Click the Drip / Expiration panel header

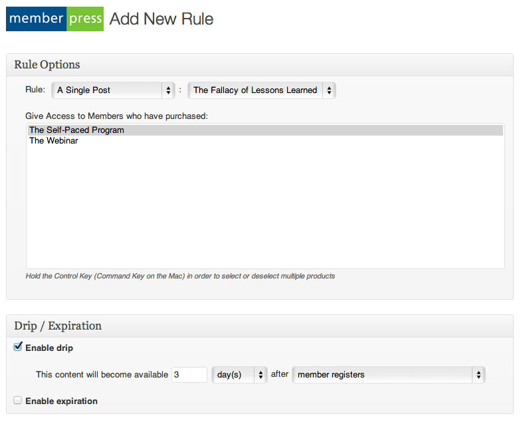(58, 326)
